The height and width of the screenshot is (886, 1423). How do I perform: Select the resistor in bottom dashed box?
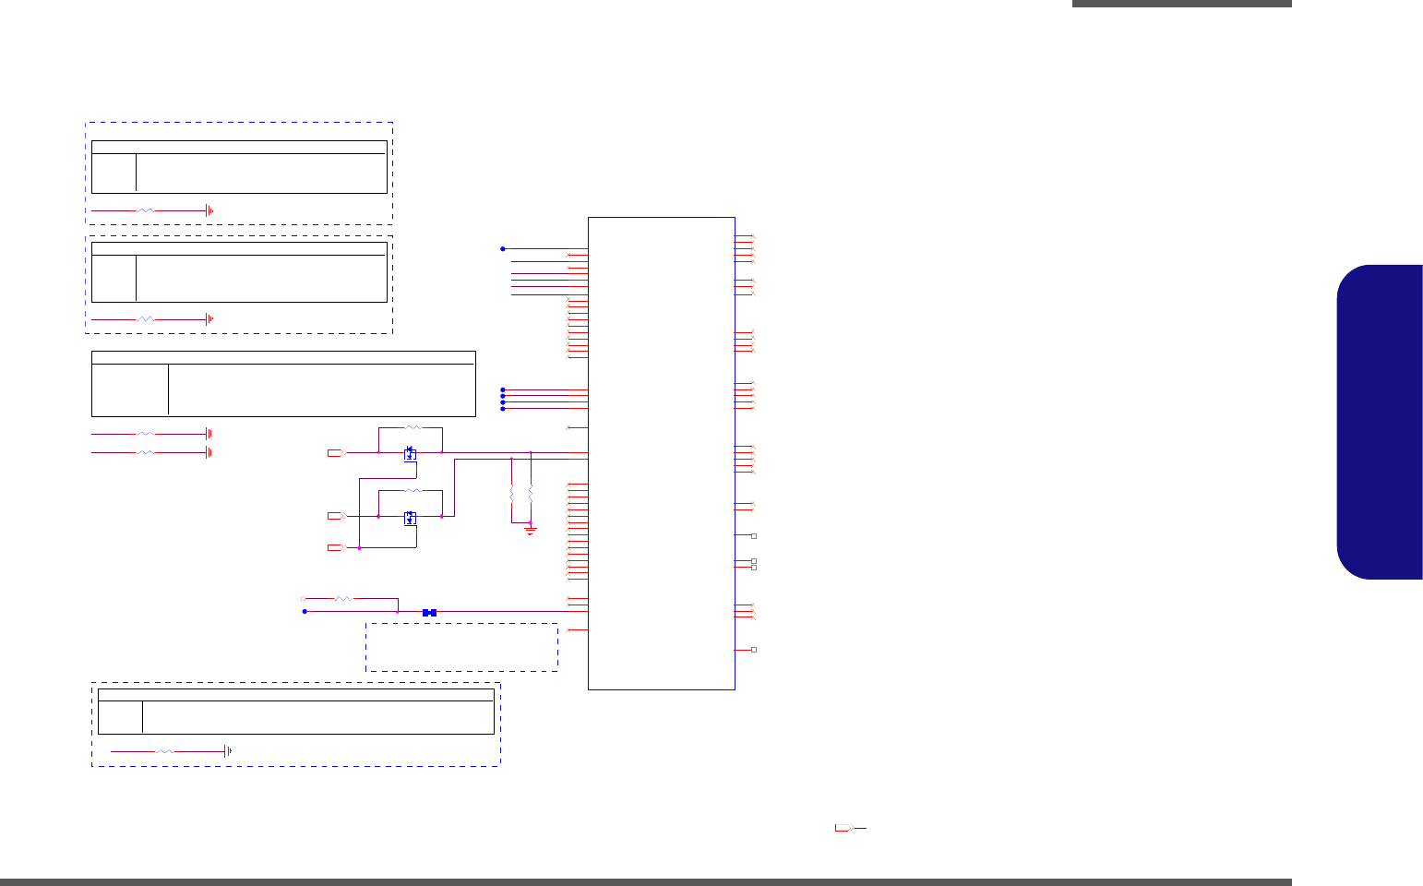(164, 751)
